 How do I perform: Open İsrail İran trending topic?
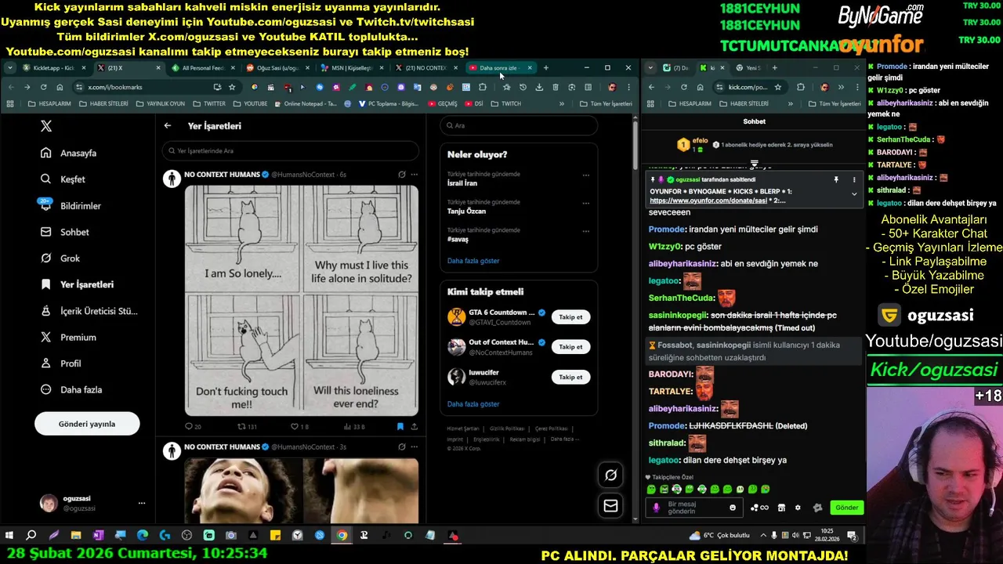462,183
